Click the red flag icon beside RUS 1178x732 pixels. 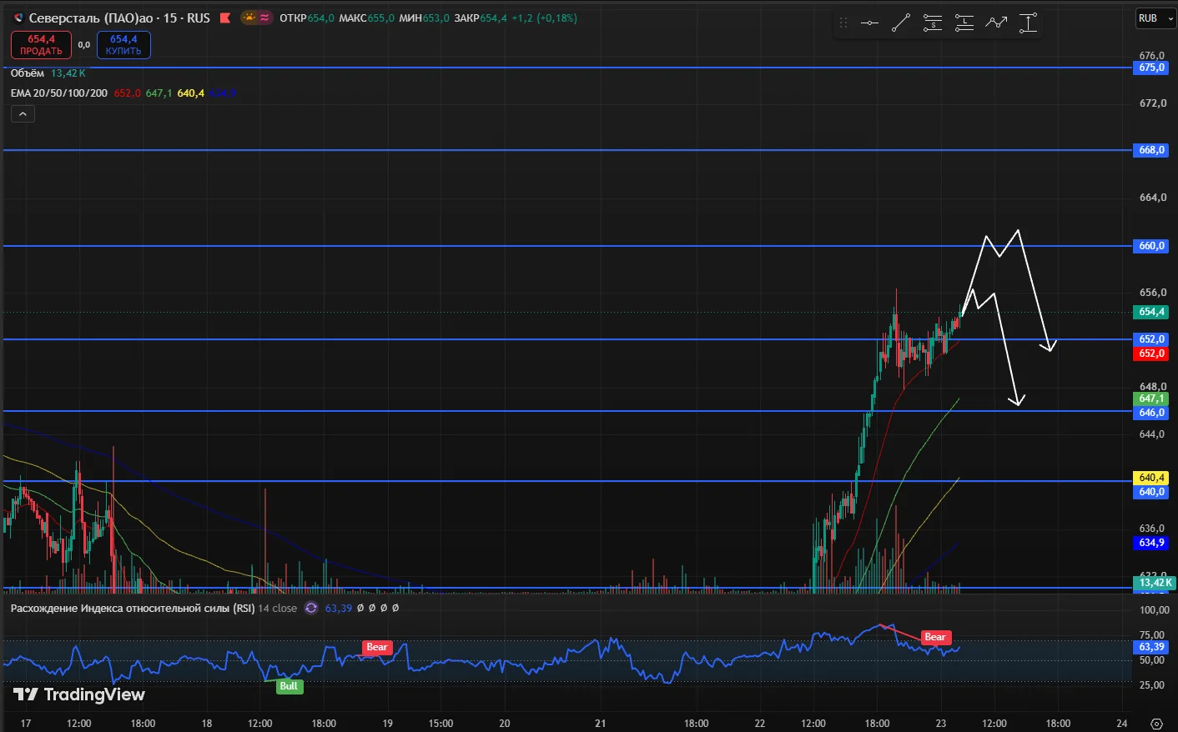224,18
